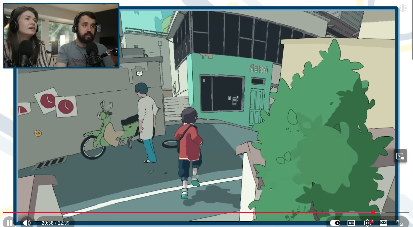Screen dimensions: 413x227
Task: Seek to the end of the progress bar
Action: click(x=408, y=213)
